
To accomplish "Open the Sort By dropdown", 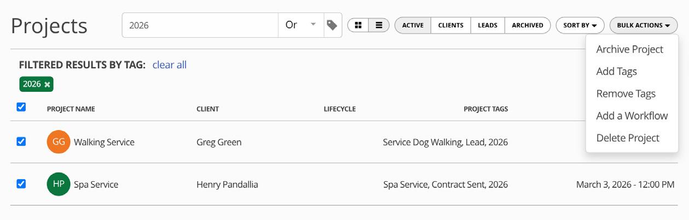I will [580, 25].
